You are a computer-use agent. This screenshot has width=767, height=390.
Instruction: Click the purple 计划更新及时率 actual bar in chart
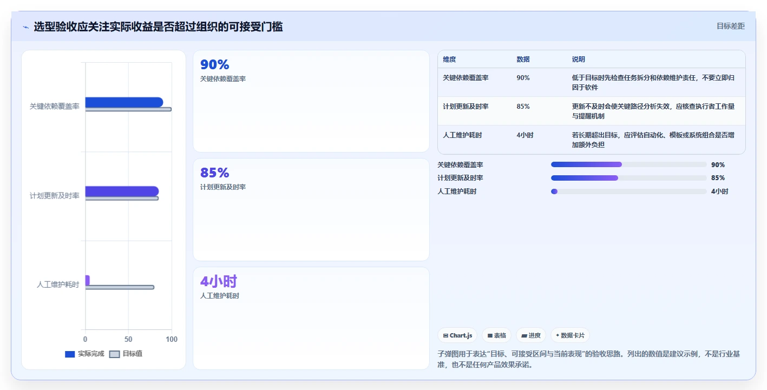click(x=122, y=191)
